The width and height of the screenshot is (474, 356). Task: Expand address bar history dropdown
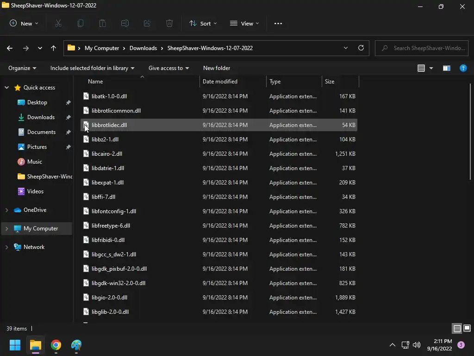click(x=345, y=48)
